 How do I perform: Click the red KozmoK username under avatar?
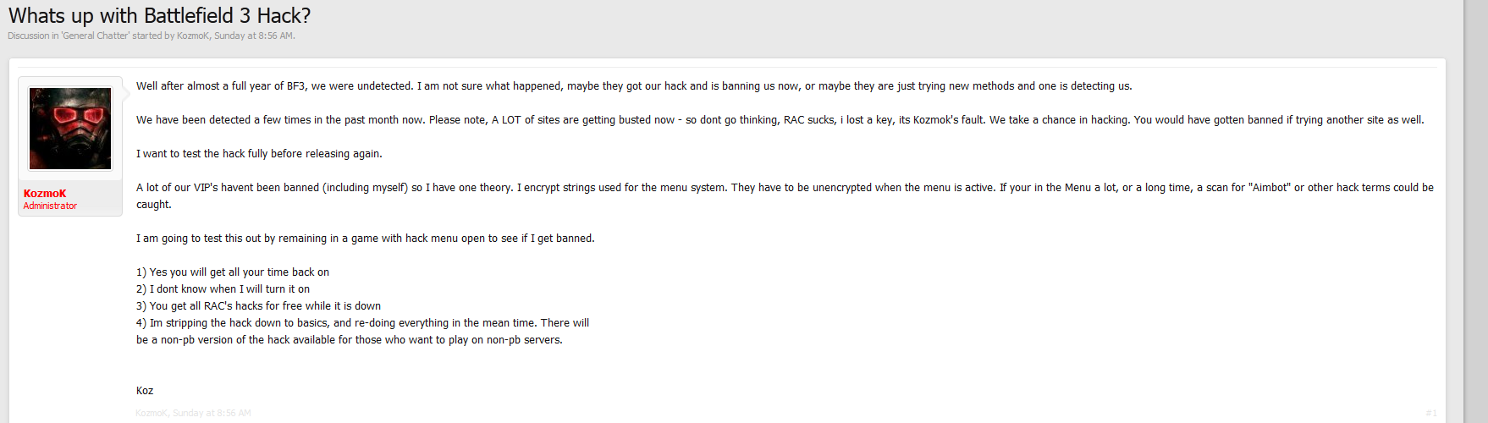pyautogui.click(x=45, y=194)
